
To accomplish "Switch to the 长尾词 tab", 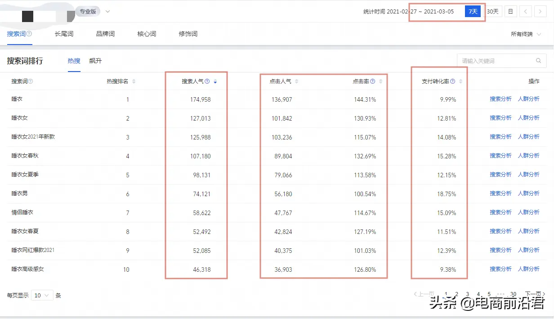I will [x=64, y=34].
